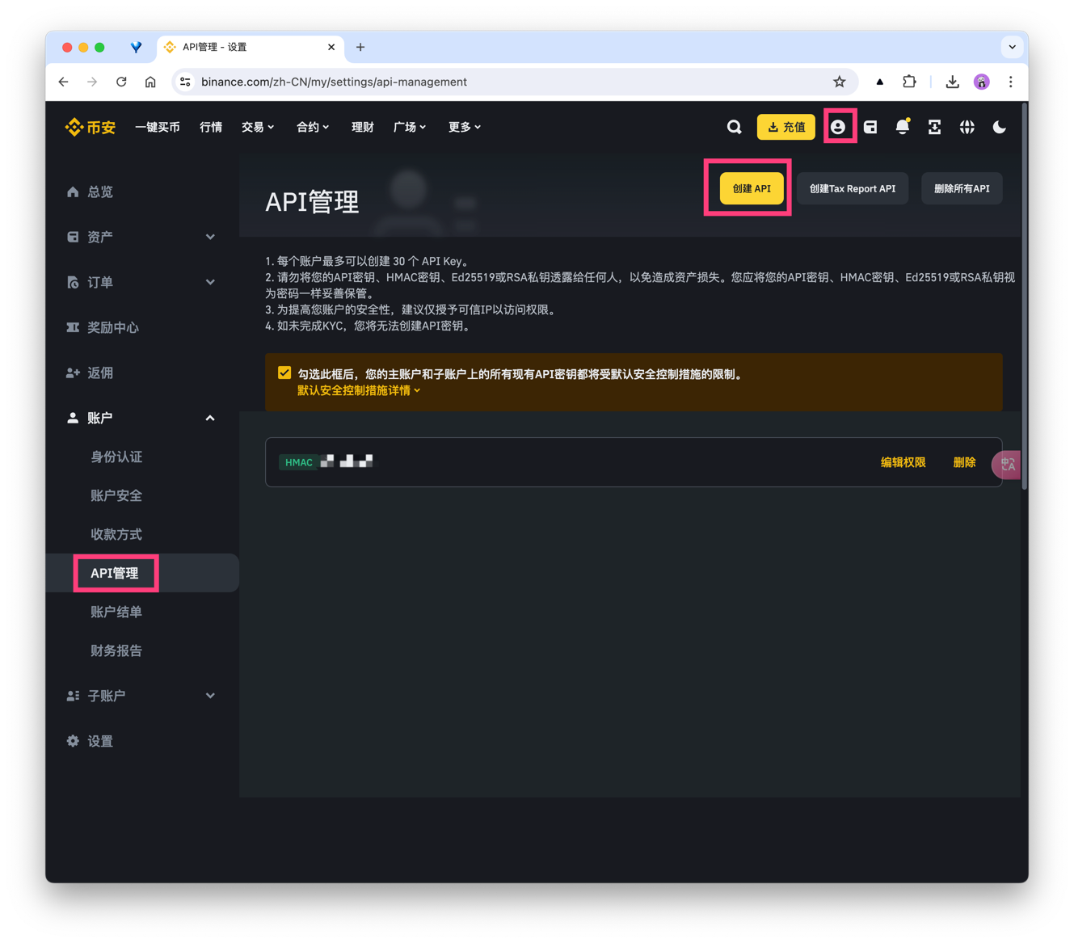Click the translation 中A floating toggle
The height and width of the screenshot is (943, 1074).
[1007, 465]
